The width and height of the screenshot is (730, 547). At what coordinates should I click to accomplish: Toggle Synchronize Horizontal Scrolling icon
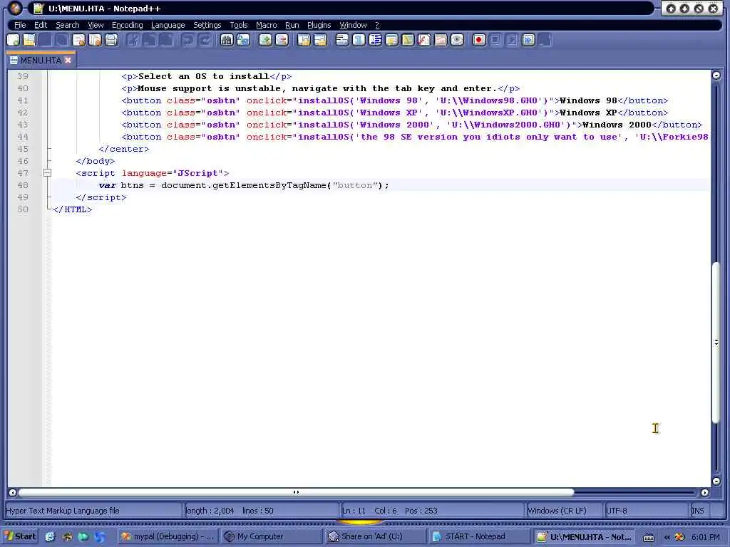(x=320, y=40)
